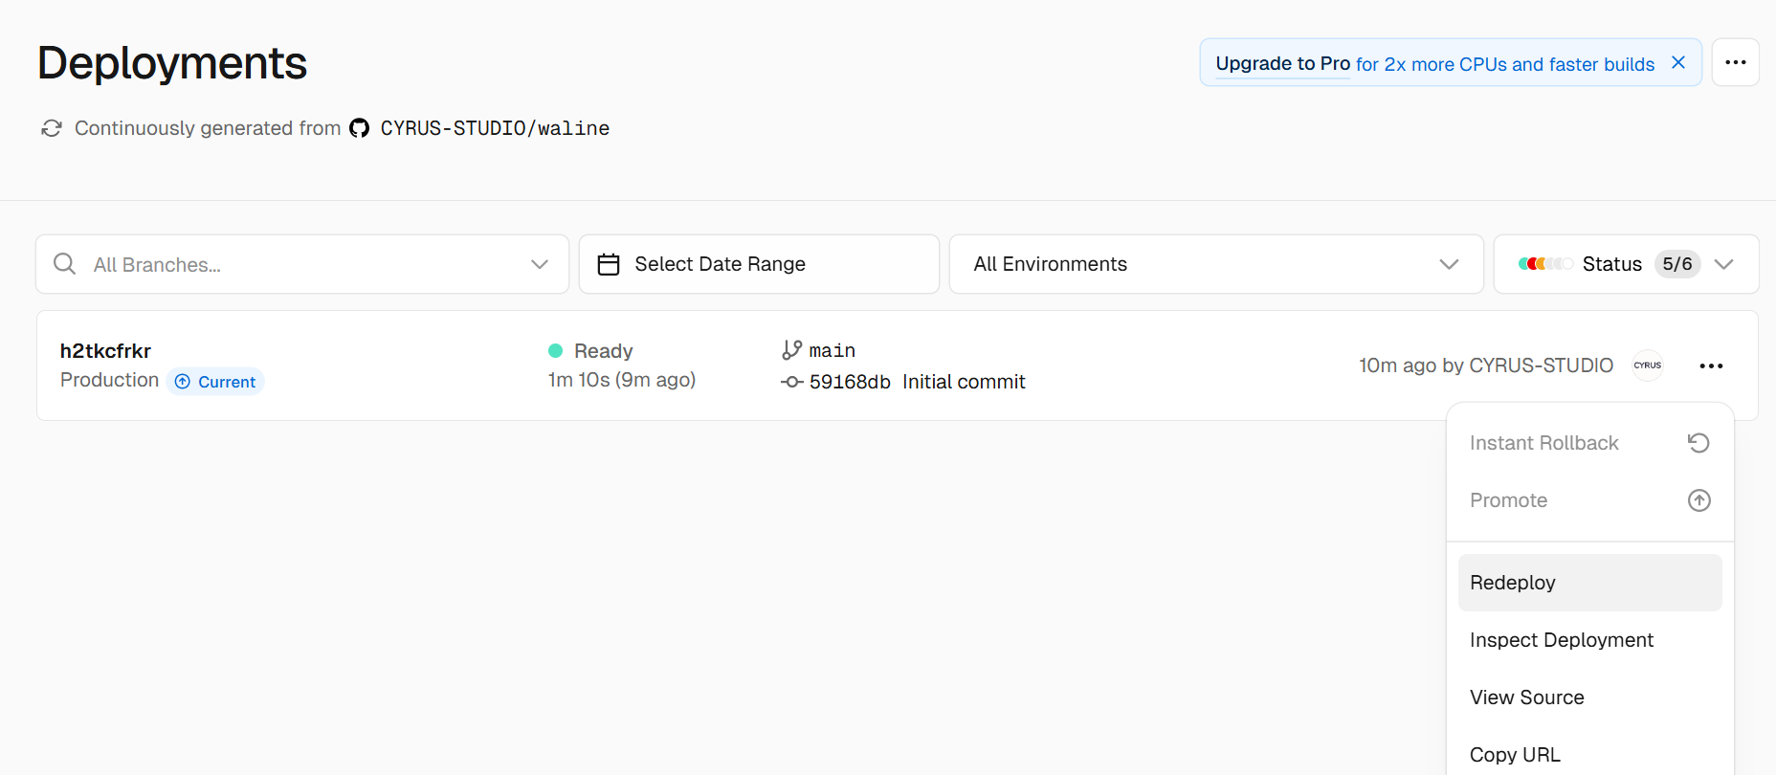This screenshot has width=1776, height=775.
Task: Click the Promote up-arrow circle icon
Action: pos(1699,500)
